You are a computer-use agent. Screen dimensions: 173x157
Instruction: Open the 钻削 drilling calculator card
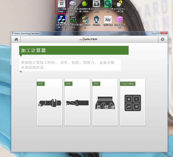click(77, 102)
